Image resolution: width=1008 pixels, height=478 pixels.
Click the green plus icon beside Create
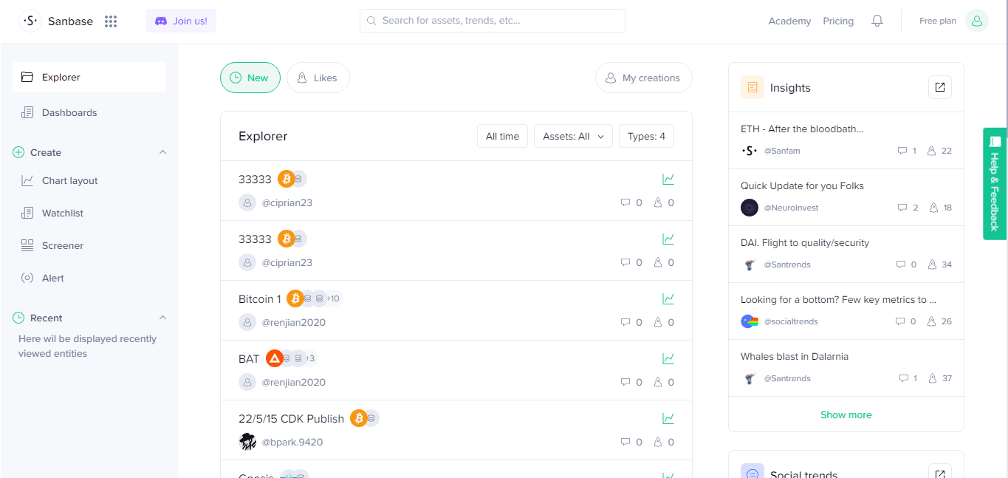coord(18,152)
